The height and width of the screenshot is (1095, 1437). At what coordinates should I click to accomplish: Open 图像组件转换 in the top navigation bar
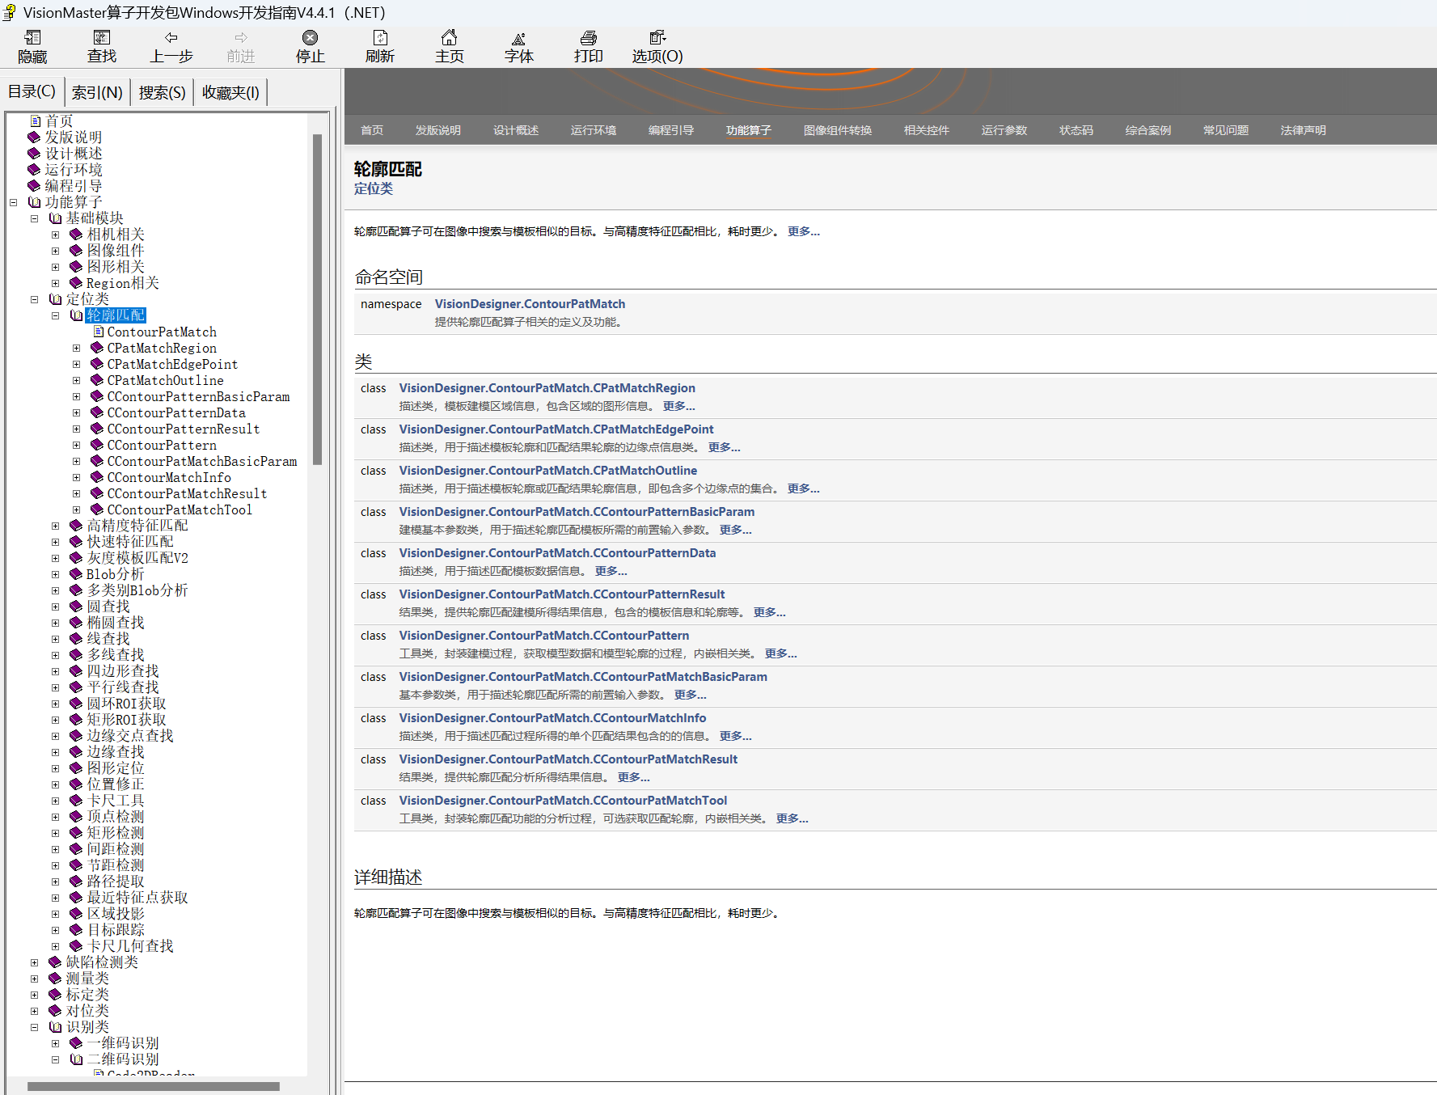point(838,130)
